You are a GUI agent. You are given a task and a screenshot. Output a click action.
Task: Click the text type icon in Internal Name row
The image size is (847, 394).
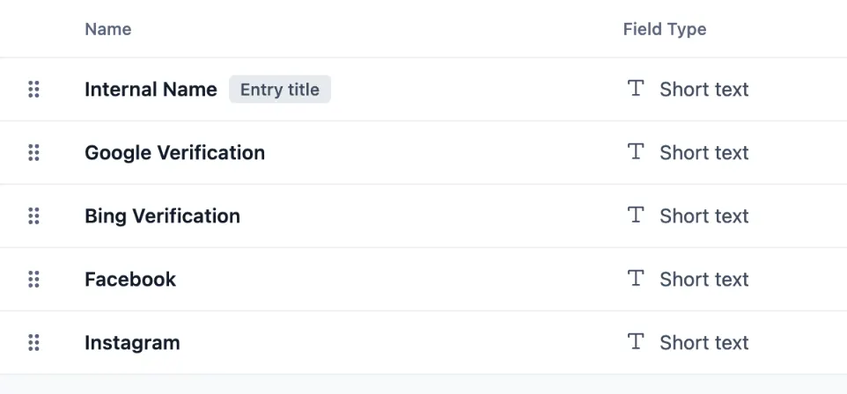click(x=636, y=88)
